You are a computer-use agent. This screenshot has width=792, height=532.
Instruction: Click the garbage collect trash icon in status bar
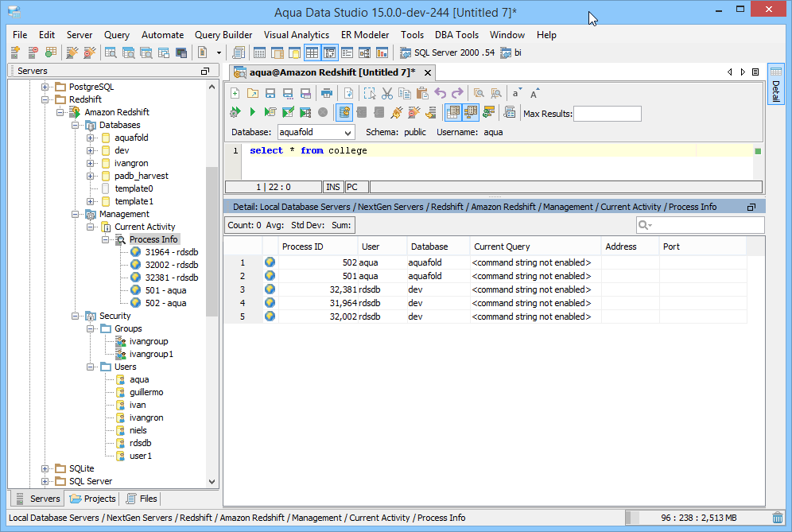click(778, 518)
